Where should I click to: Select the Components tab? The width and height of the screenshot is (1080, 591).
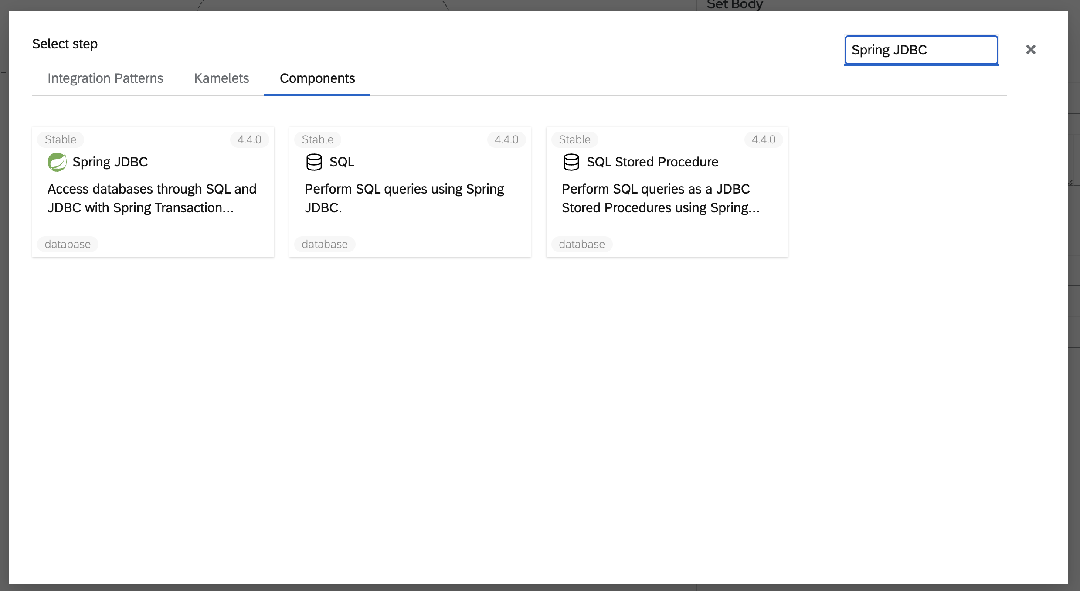click(x=317, y=78)
